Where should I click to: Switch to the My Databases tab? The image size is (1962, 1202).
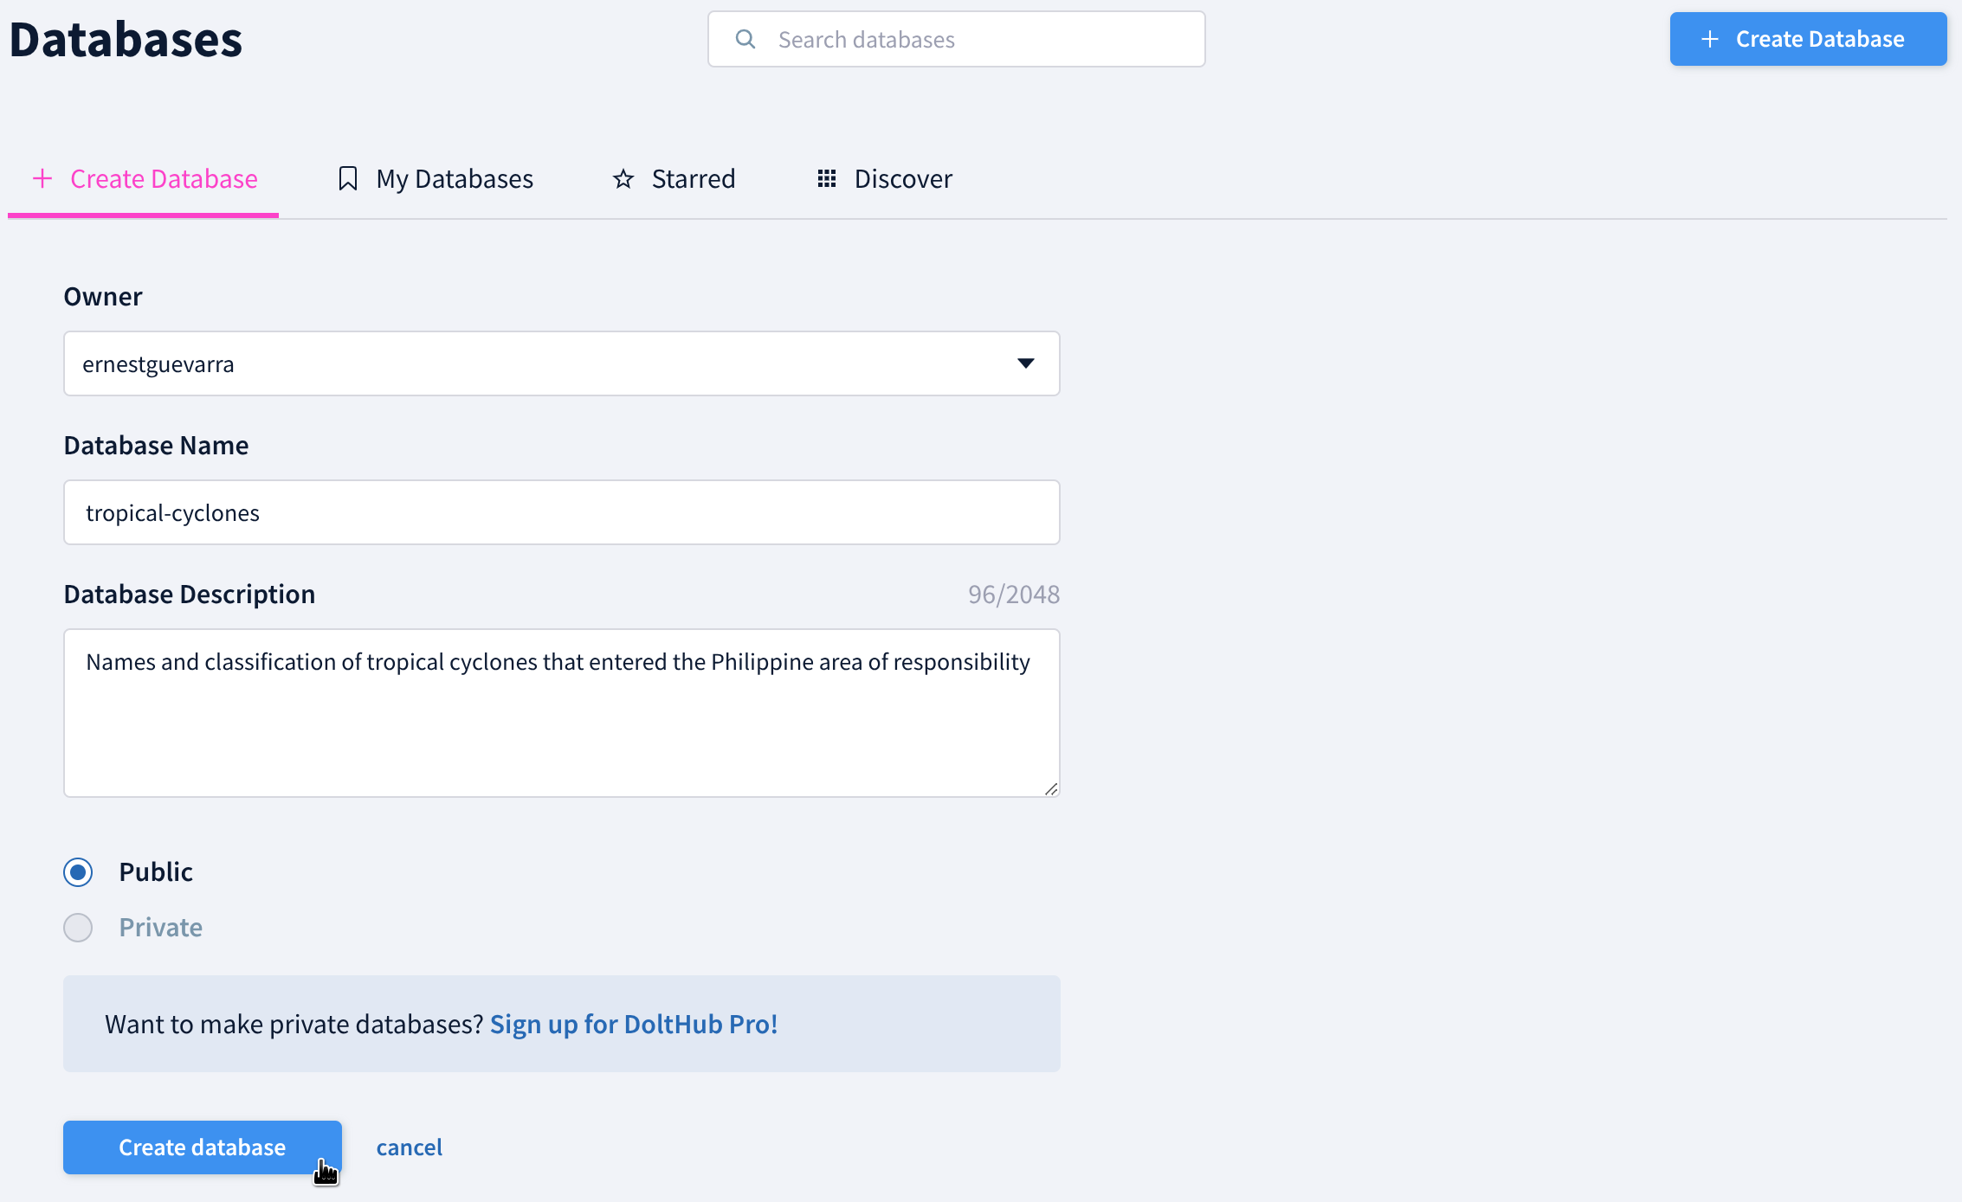(455, 178)
